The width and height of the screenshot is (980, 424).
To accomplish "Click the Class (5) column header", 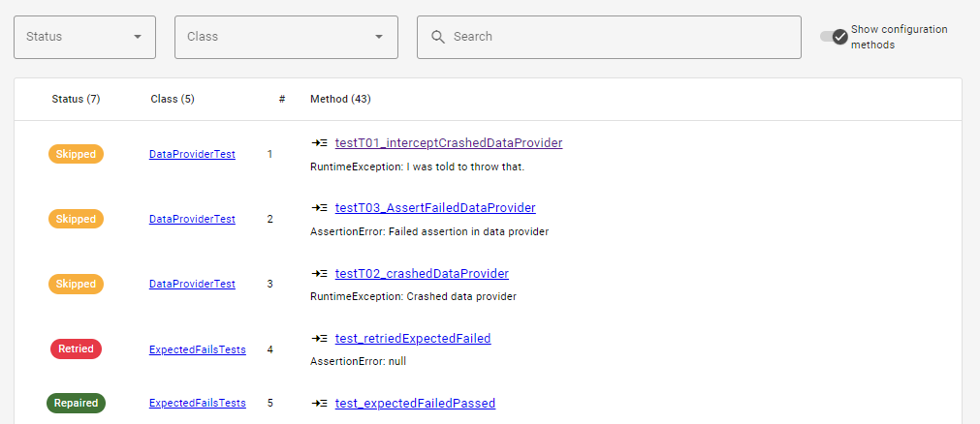I will pos(173,100).
